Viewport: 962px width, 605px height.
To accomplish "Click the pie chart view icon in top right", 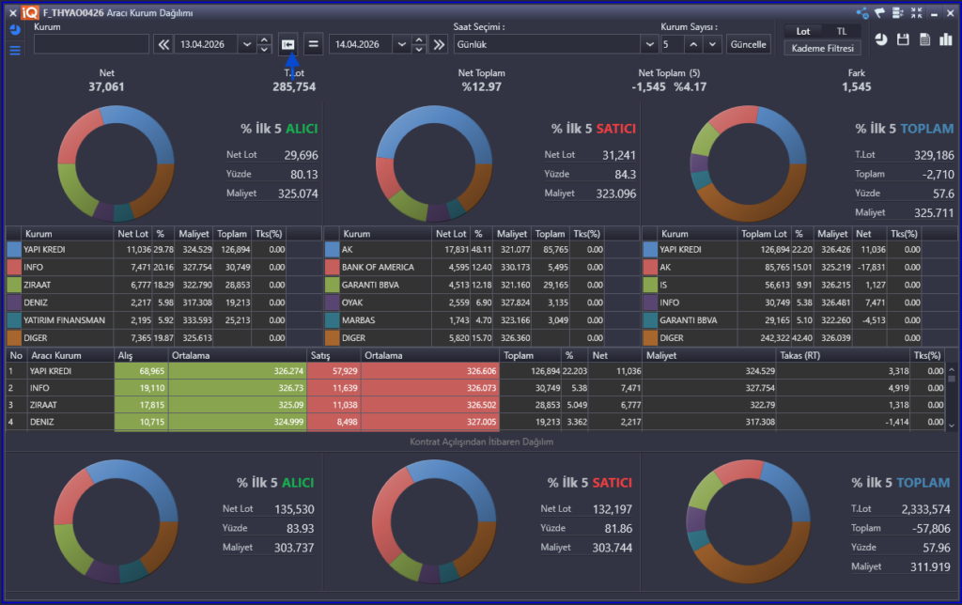I will (x=881, y=39).
